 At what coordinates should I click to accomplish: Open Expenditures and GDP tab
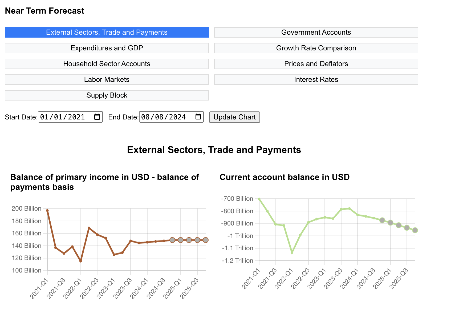(107, 48)
